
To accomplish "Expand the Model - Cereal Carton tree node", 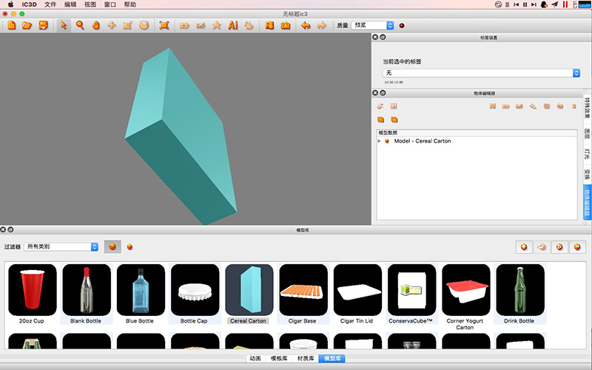I will [379, 141].
